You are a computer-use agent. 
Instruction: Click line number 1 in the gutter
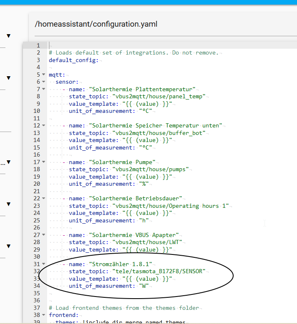click(38, 45)
